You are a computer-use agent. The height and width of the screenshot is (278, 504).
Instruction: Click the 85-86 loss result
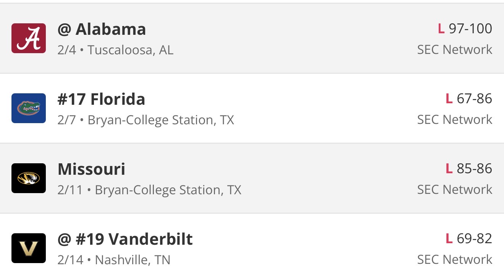point(469,169)
